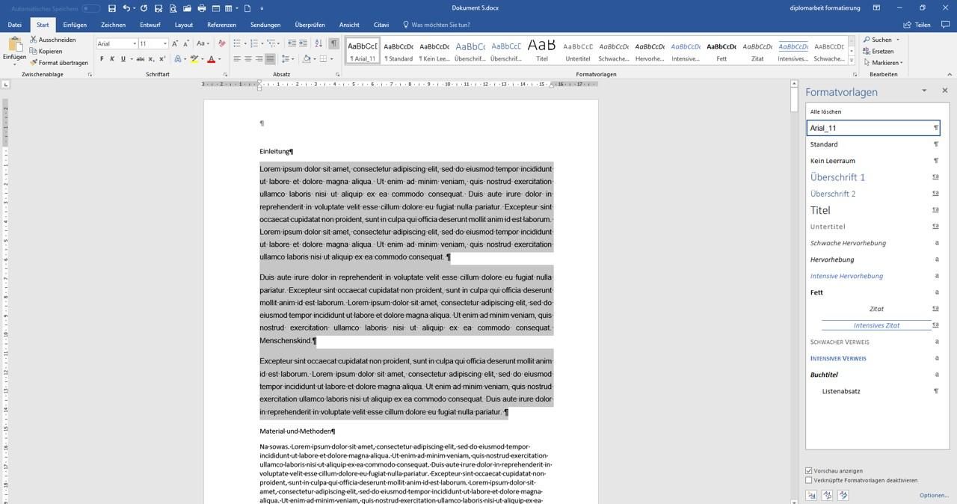
Task: Click the Format übertragen painter
Action: tap(59, 63)
